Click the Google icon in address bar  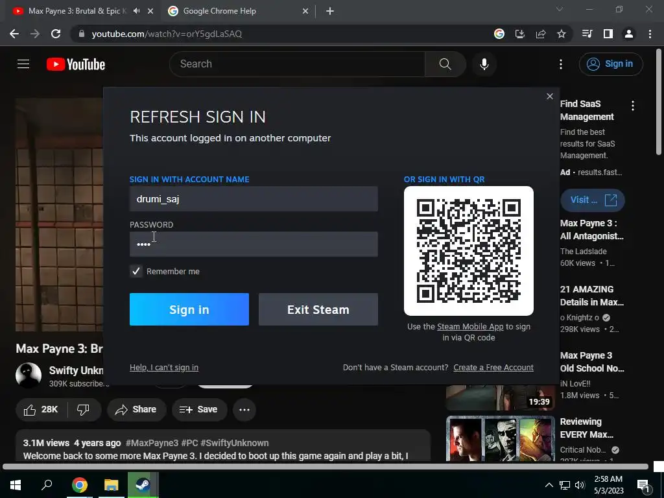click(x=499, y=34)
